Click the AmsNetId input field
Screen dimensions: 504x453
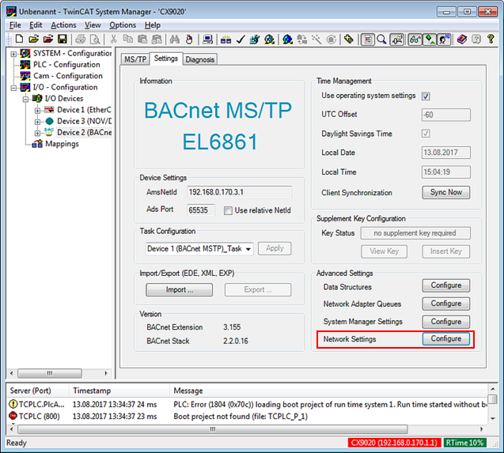239,192
